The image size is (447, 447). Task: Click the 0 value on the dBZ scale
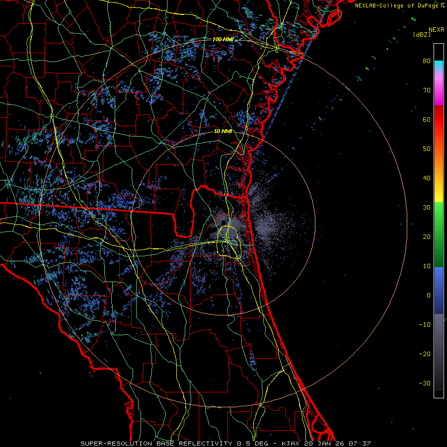(429, 296)
